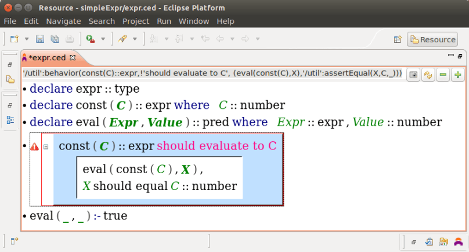This screenshot has height=252, width=469.
Task: Click the refresh arrows icon beside the formula bar
Action: (428, 75)
